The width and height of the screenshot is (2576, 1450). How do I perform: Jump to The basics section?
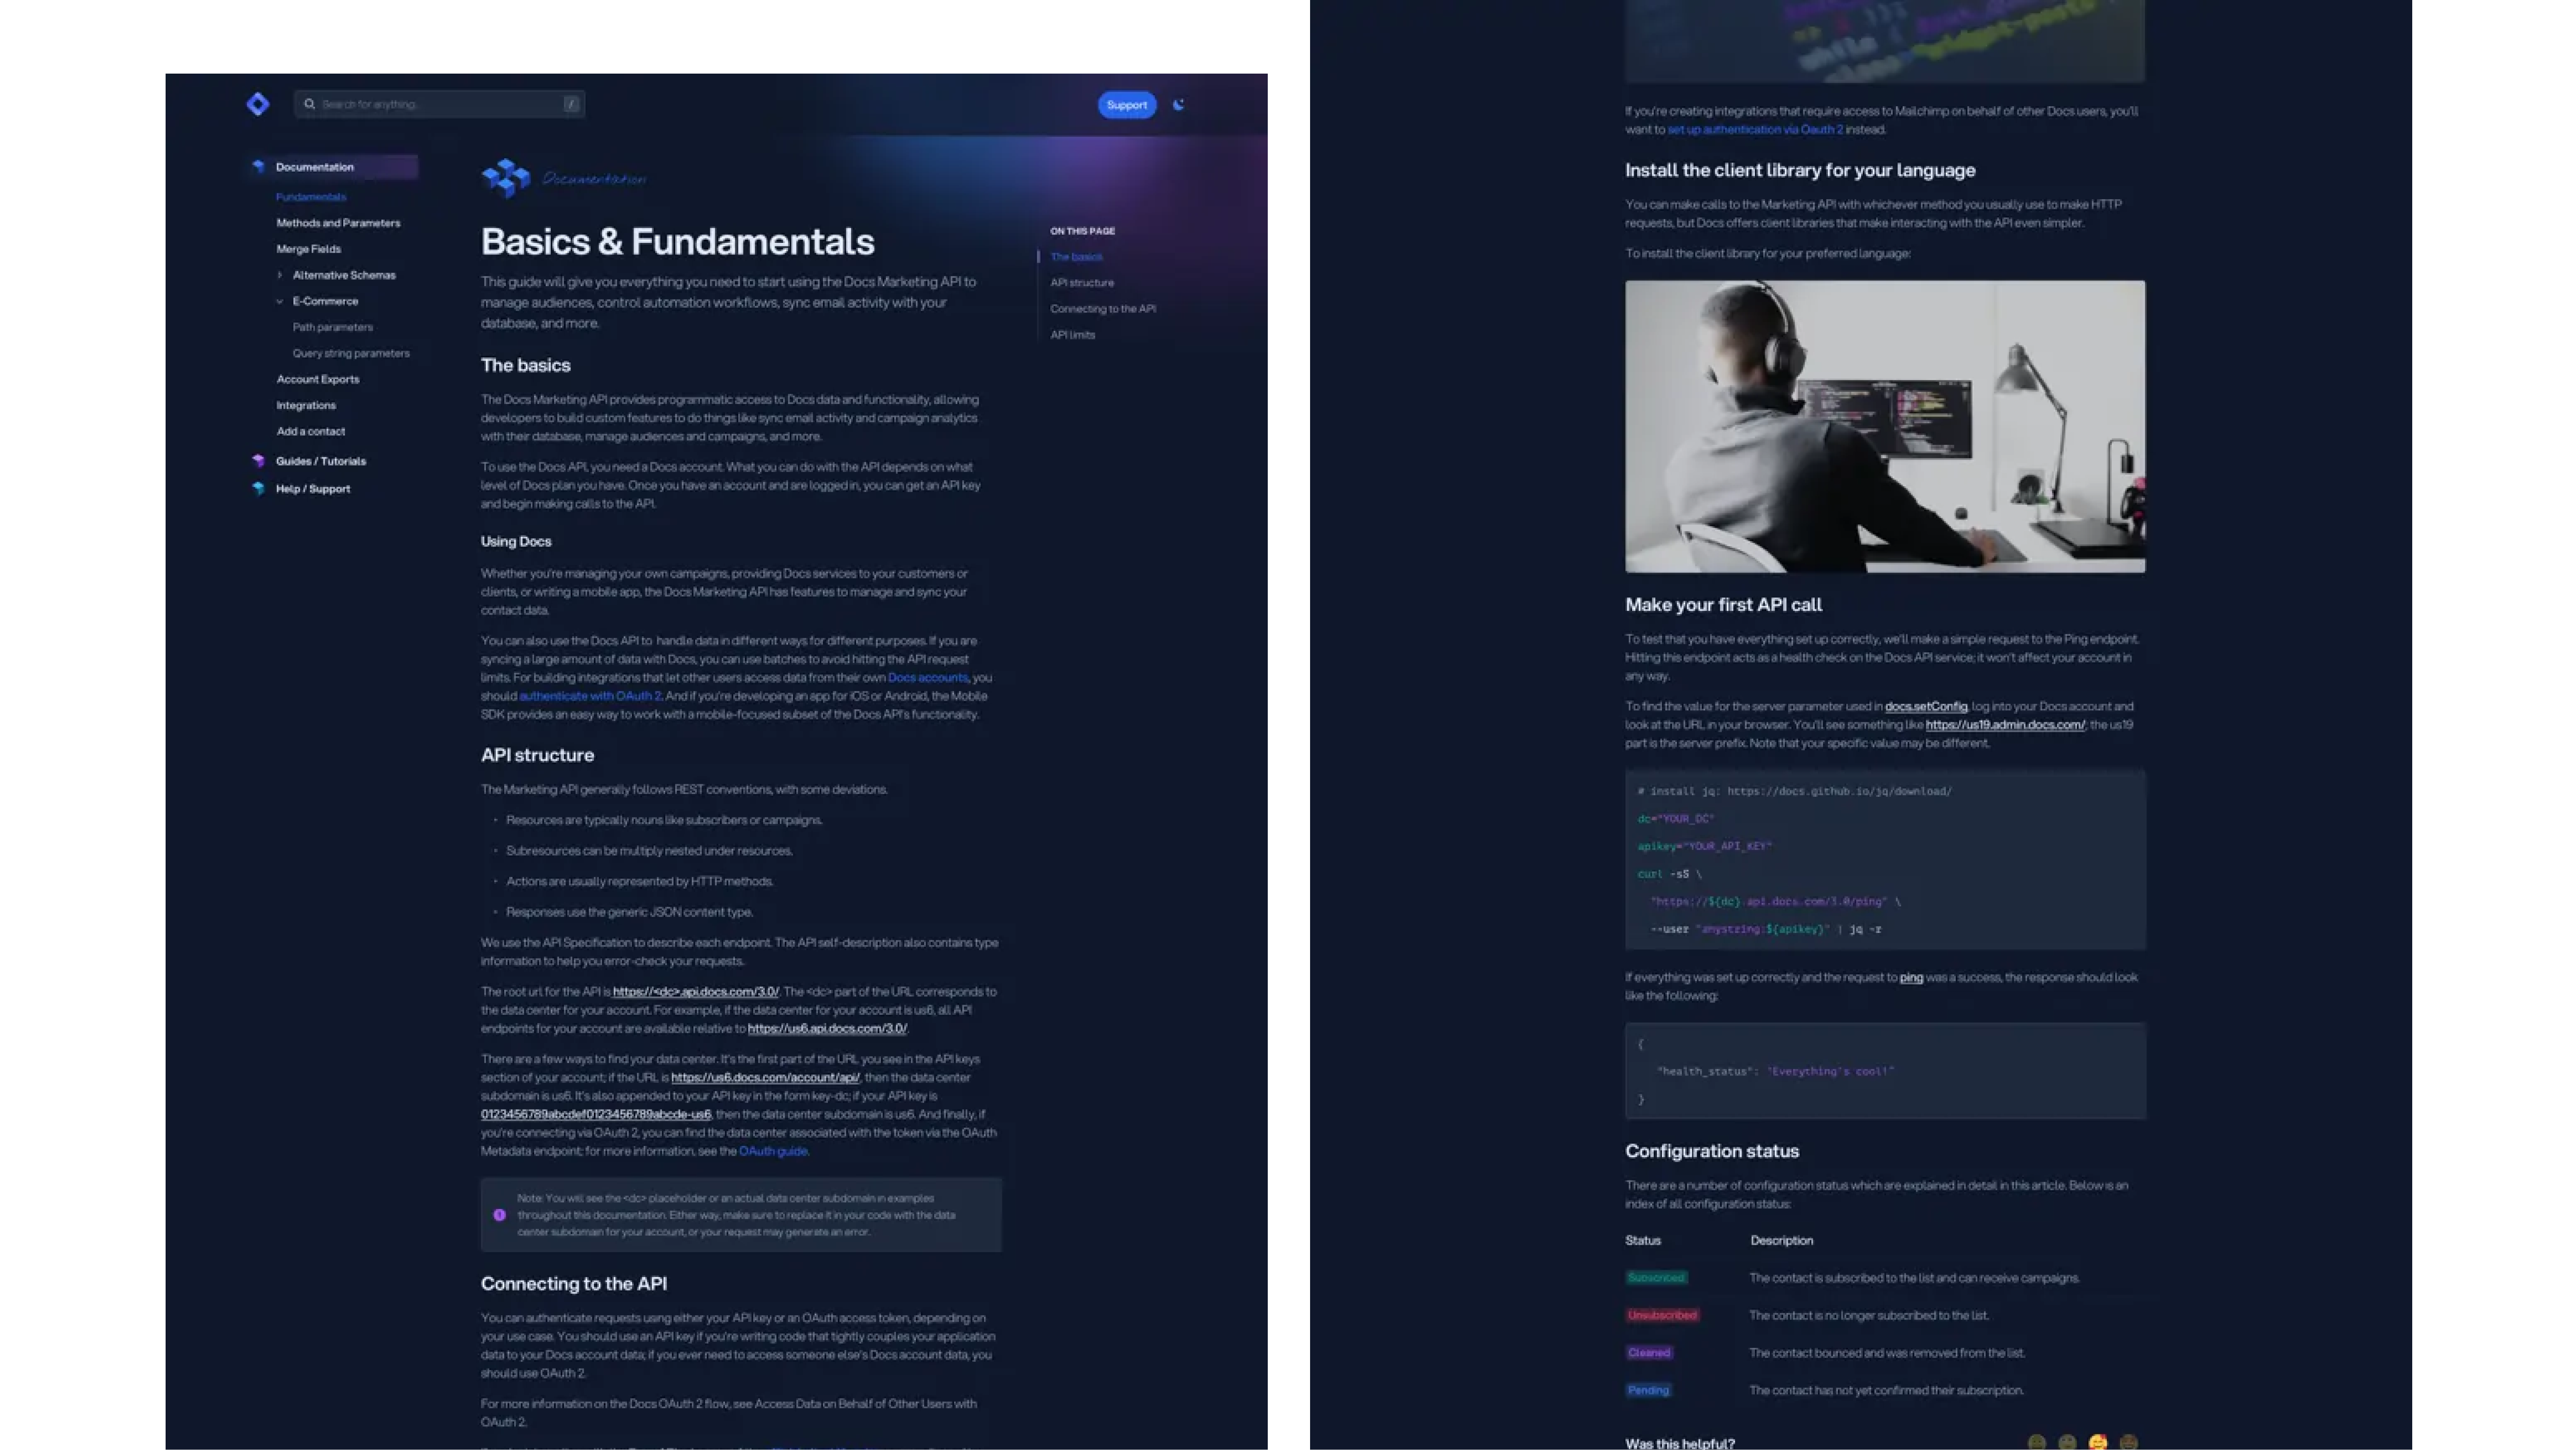click(1076, 257)
